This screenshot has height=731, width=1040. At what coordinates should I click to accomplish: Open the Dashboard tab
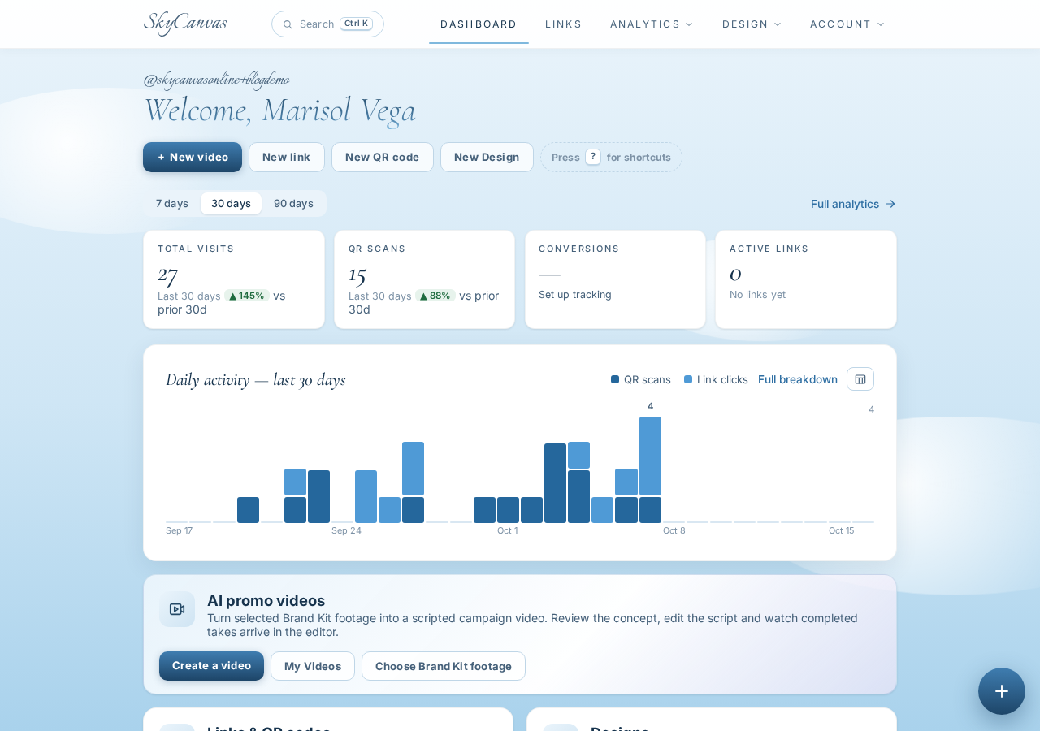pos(479,24)
